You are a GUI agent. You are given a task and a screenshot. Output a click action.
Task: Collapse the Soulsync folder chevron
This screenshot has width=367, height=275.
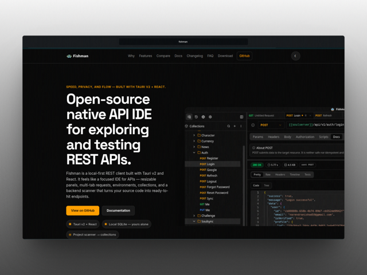pyautogui.click(x=194, y=221)
